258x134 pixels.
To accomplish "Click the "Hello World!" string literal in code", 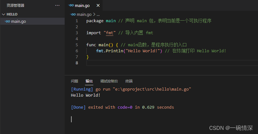I will click(x=142, y=51).
